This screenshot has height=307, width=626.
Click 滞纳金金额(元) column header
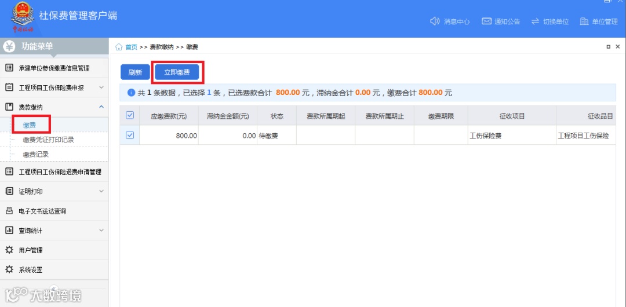pos(228,116)
